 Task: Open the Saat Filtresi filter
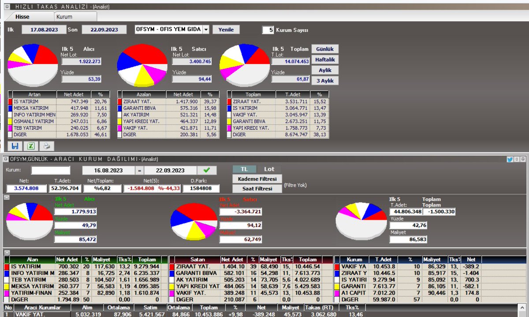[257, 189]
